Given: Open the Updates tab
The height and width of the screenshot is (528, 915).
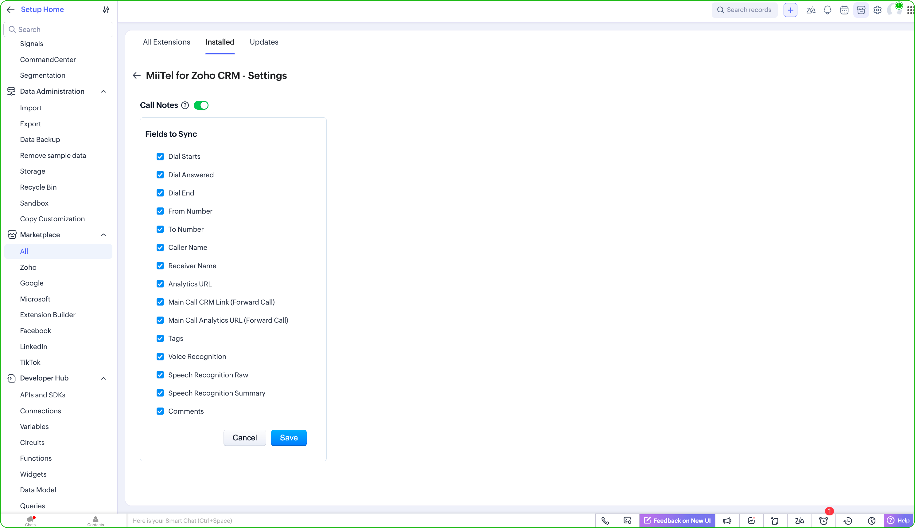Looking at the screenshot, I should click(x=264, y=42).
